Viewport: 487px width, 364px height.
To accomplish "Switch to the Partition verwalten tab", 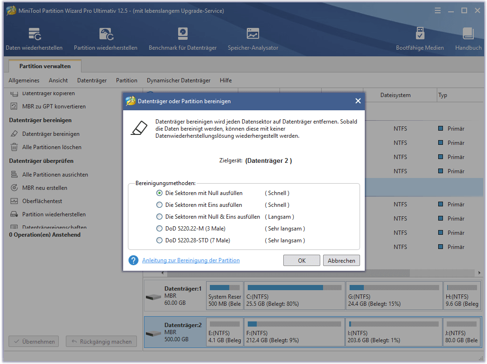I will pyautogui.click(x=45, y=66).
